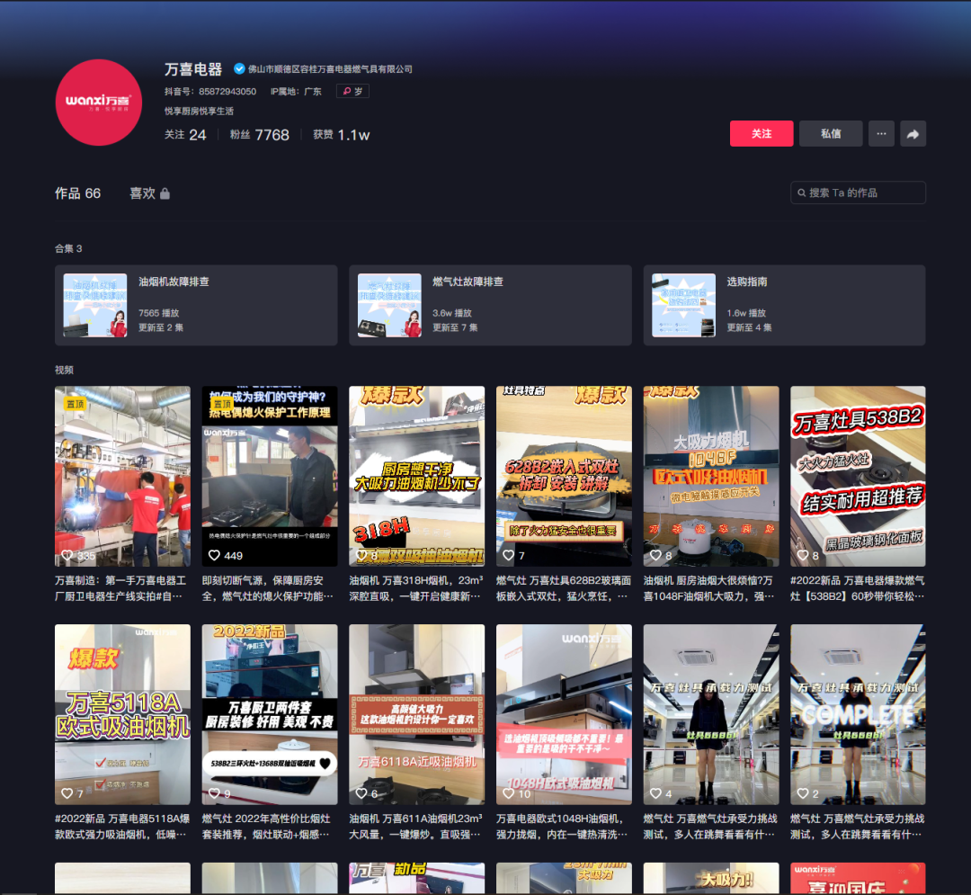Click the search magnifier icon

801,192
